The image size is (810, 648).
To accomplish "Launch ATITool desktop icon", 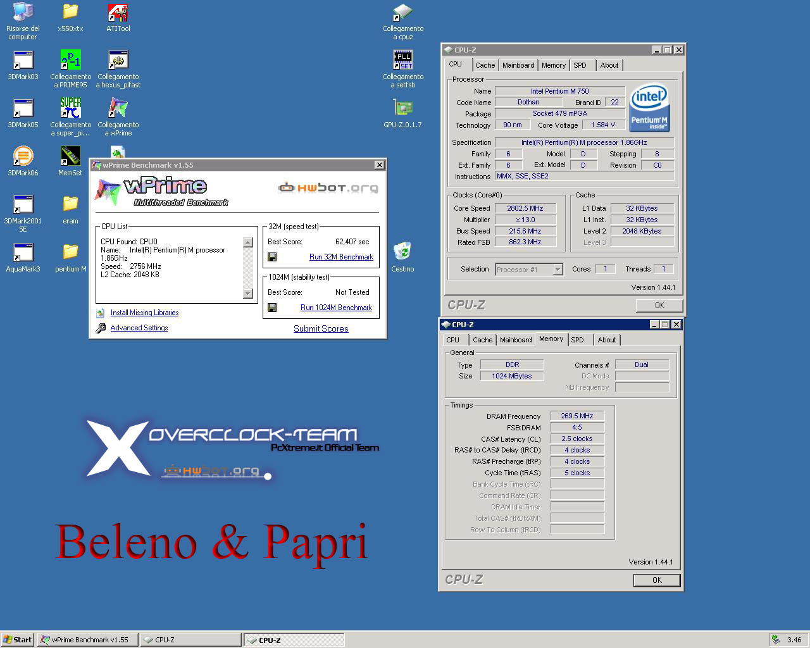I will point(118,19).
